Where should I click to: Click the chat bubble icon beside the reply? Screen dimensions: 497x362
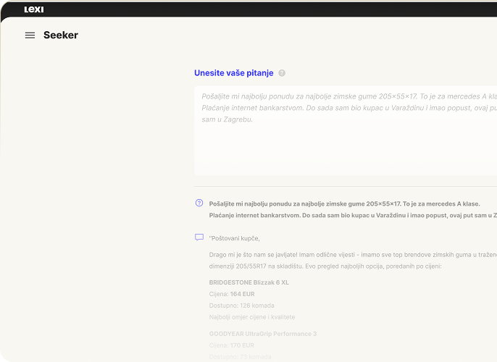tap(199, 237)
